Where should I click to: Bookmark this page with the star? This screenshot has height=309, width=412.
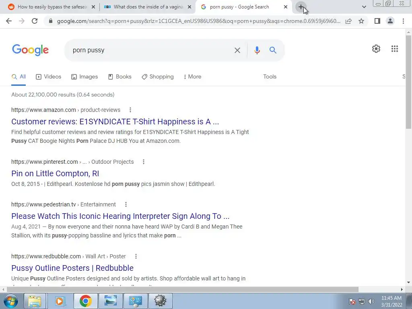click(x=361, y=21)
